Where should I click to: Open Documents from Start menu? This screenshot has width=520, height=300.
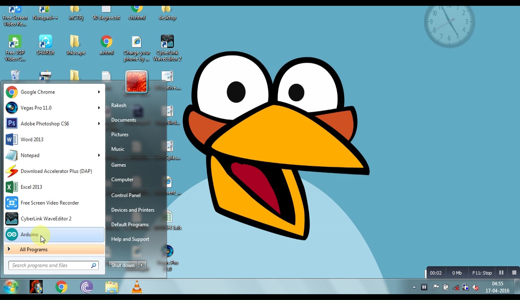pos(123,120)
